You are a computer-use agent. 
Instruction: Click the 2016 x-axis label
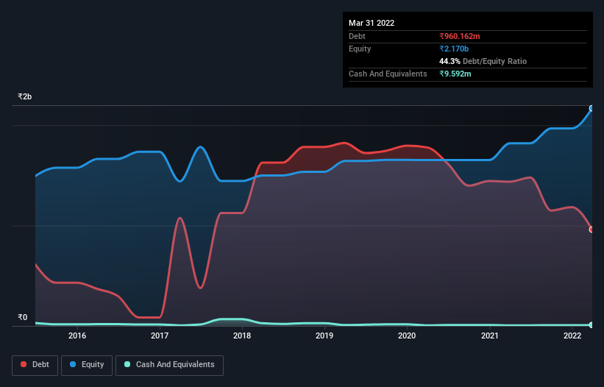click(x=77, y=335)
